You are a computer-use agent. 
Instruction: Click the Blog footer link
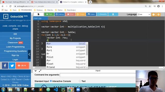[x=14, y=76]
